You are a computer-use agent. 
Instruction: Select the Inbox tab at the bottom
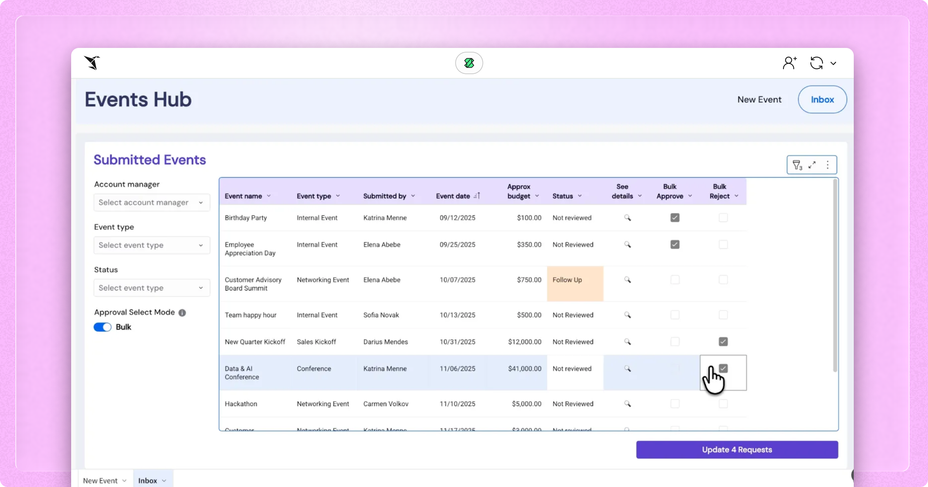[148, 480]
